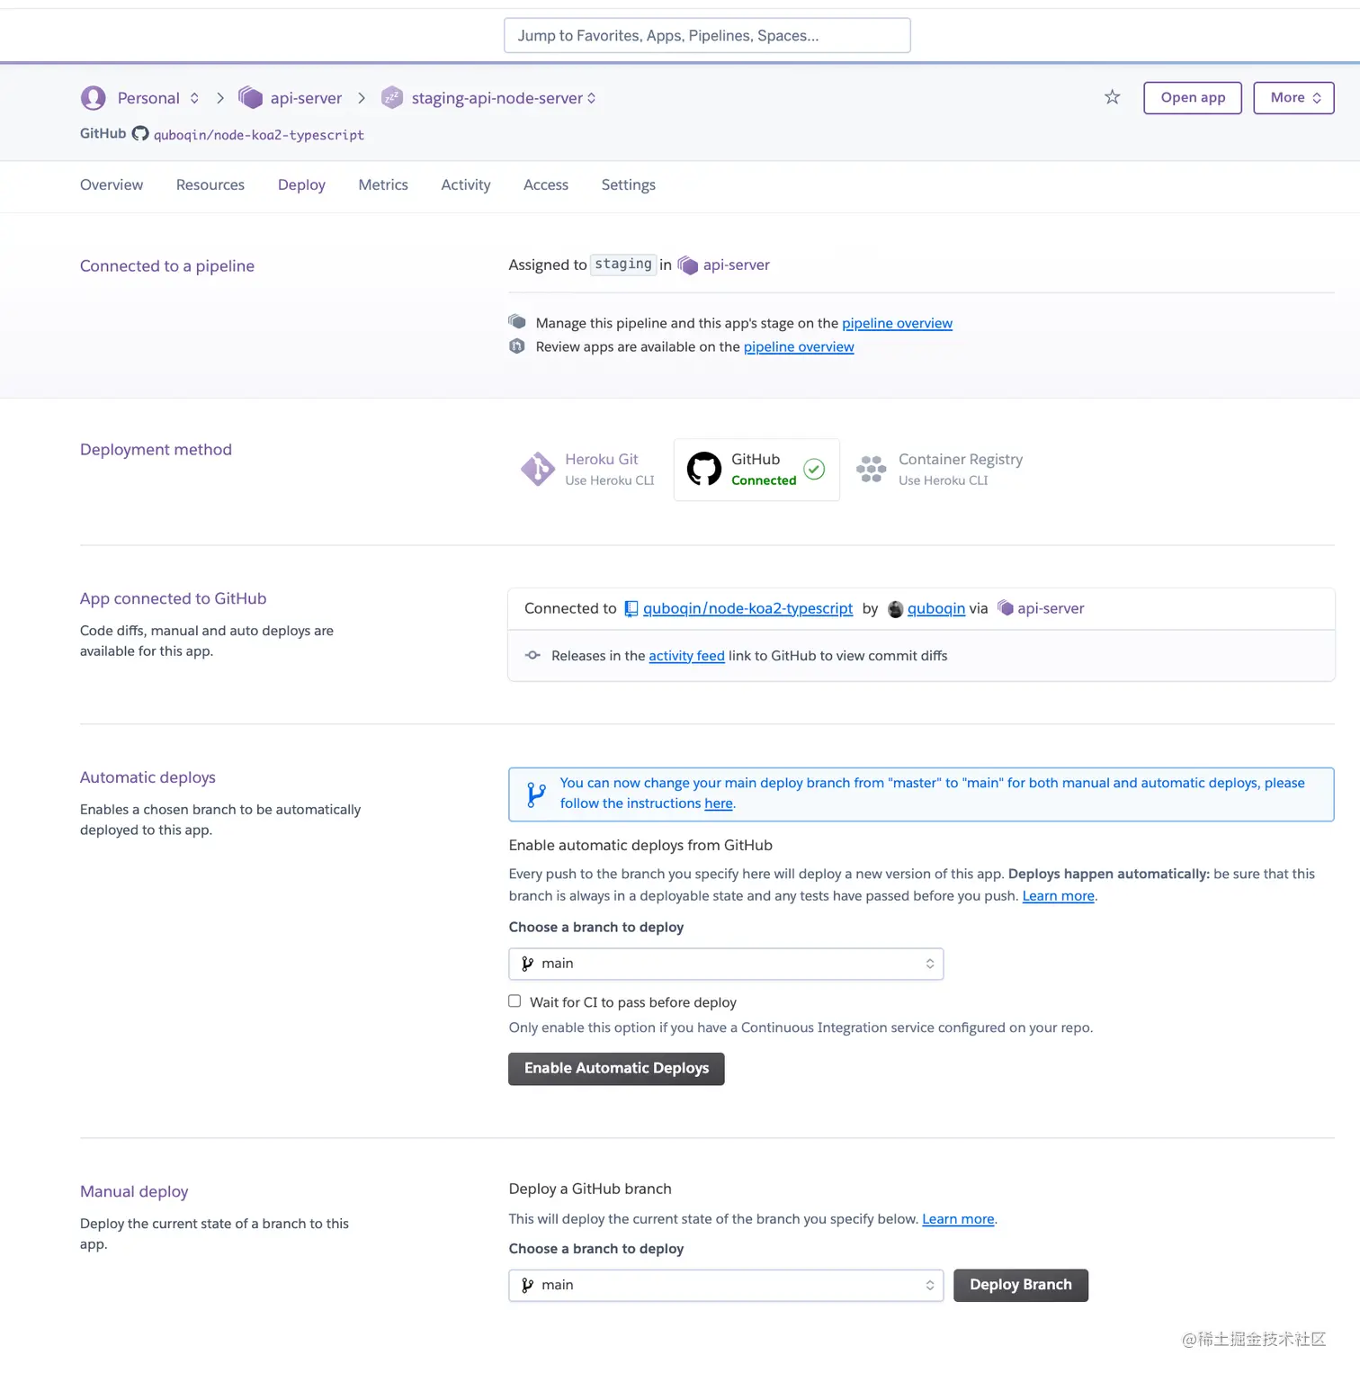The height and width of the screenshot is (1382, 1360).
Task: Open the automatic deploy branch dropdown
Action: coord(725,963)
